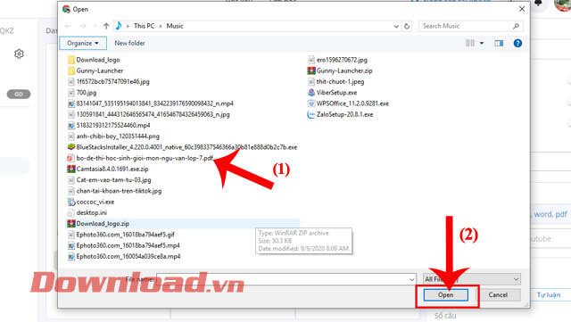Click the Music note location icon
Screen dimensions: 571x322
[119, 26]
